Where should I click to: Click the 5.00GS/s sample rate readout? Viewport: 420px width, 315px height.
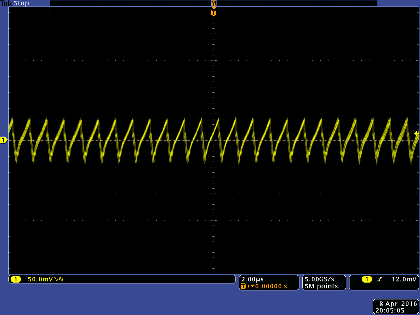[319, 279]
